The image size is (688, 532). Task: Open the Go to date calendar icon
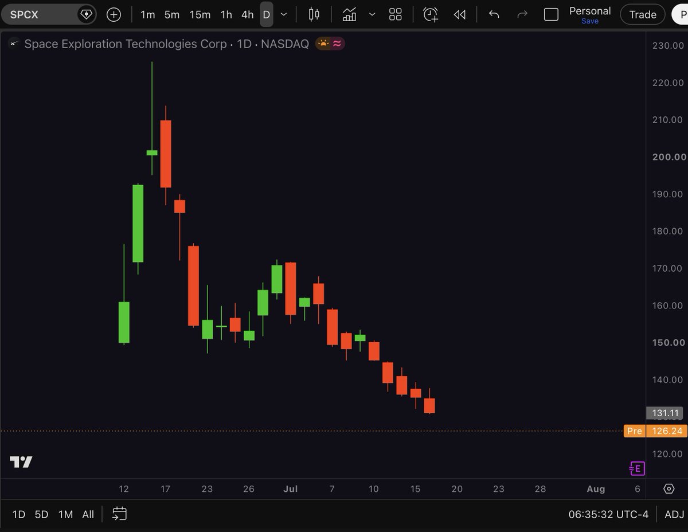coord(119,514)
